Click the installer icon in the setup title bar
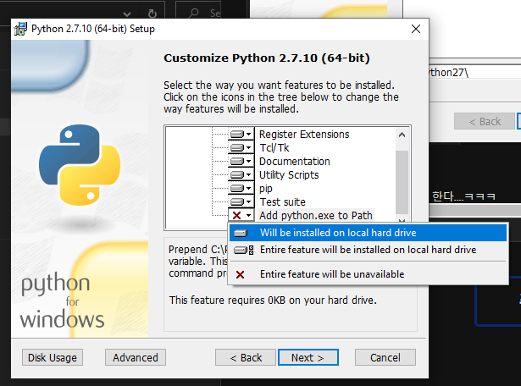 [x=20, y=29]
